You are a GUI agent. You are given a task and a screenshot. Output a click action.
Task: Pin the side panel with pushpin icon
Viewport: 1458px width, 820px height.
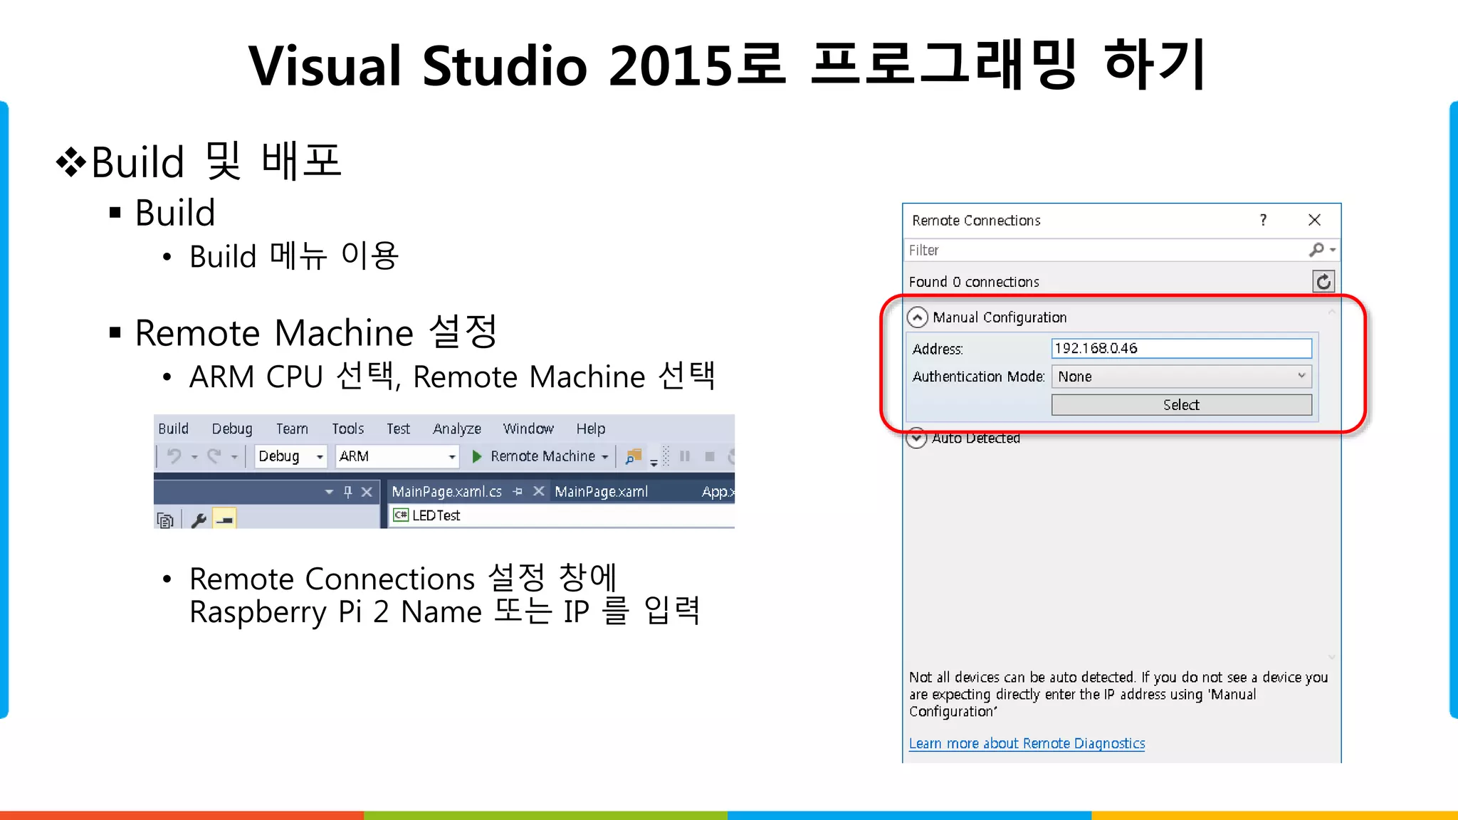(x=348, y=491)
